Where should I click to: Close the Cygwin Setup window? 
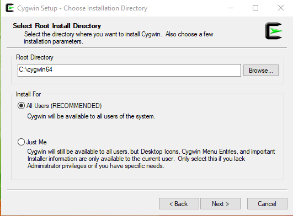281,8
